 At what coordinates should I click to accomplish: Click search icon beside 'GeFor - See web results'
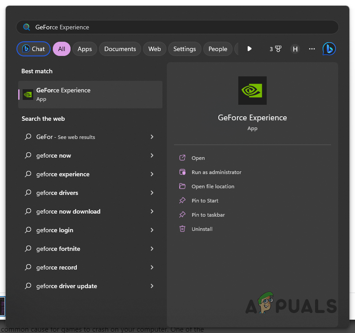[28, 137]
